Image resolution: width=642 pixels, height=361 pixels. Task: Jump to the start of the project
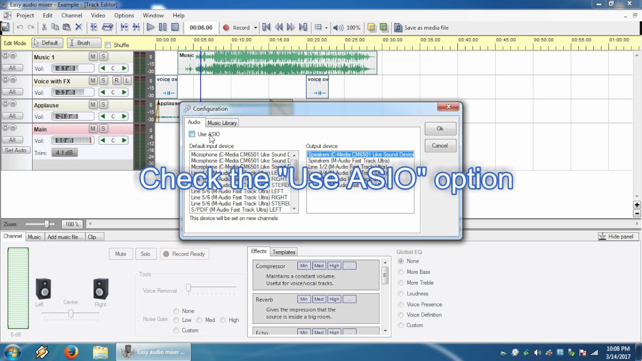click(x=266, y=28)
